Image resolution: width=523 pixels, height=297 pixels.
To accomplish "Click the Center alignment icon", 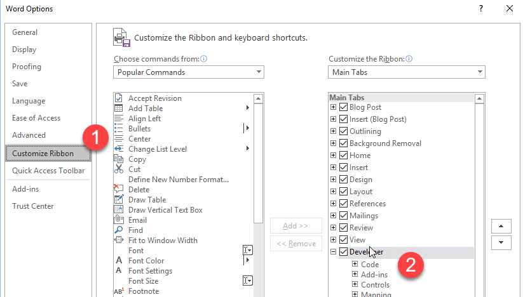I will 118,138.
